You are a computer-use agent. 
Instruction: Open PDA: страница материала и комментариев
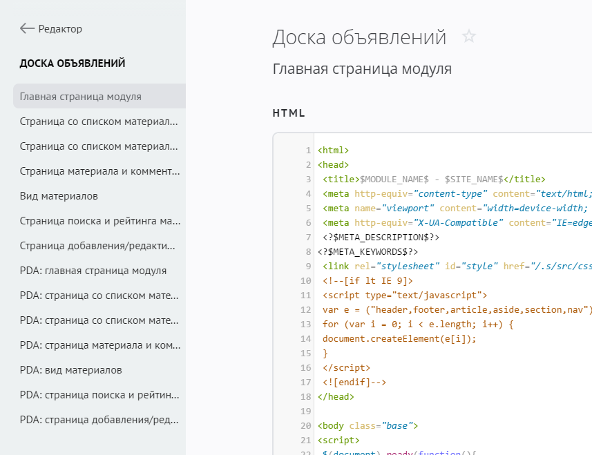pyautogui.click(x=99, y=345)
